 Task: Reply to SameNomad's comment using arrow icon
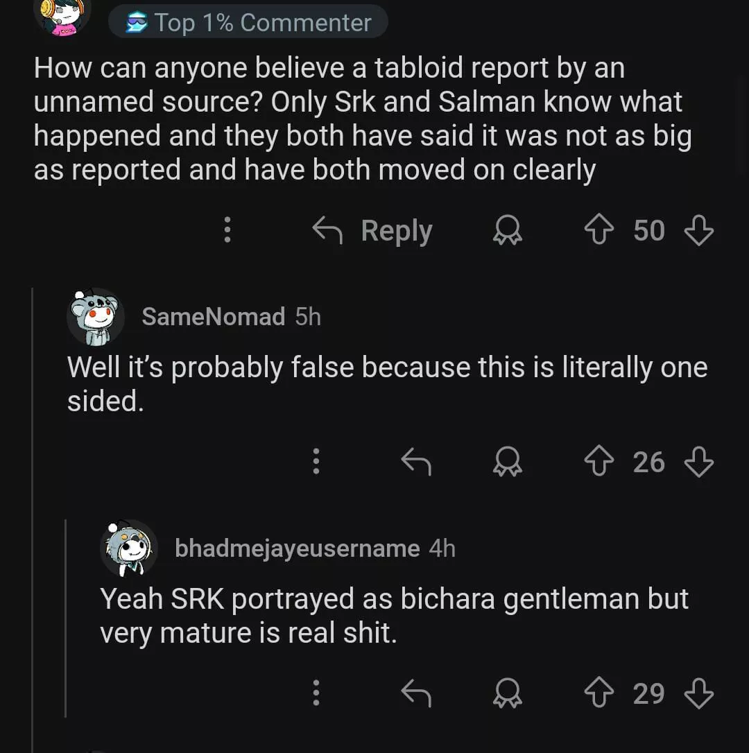[x=416, y=462]
